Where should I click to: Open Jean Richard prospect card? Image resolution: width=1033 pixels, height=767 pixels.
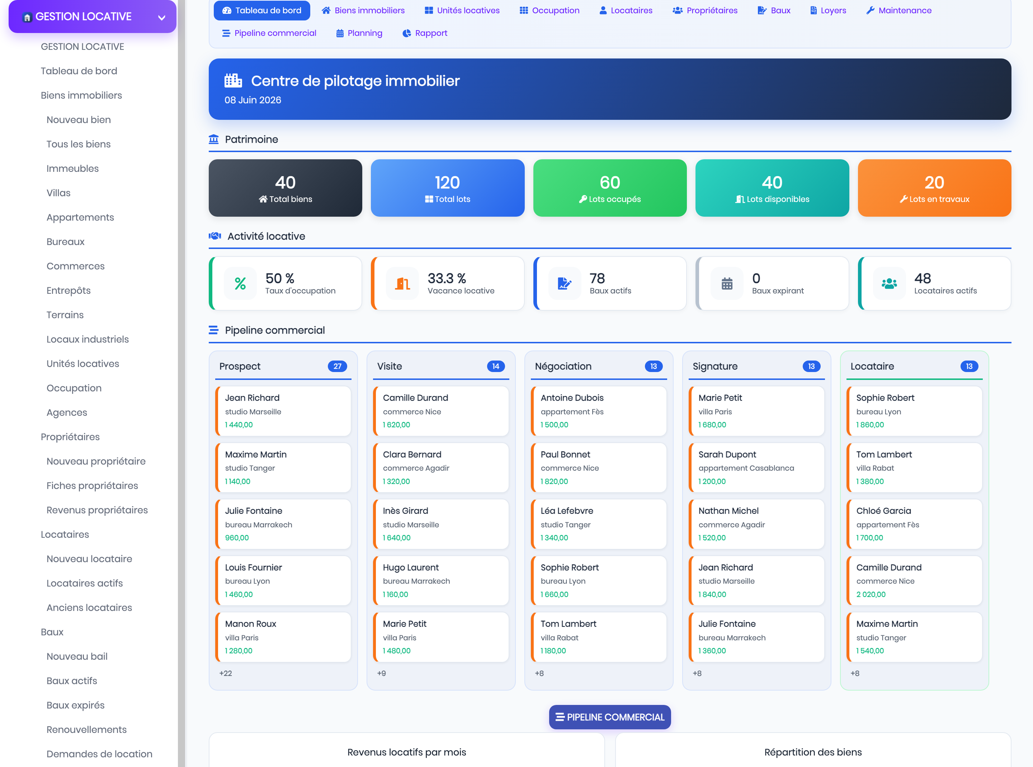[x=283, y=411]
